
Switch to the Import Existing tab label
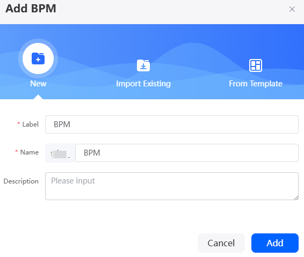pos(143,84)
